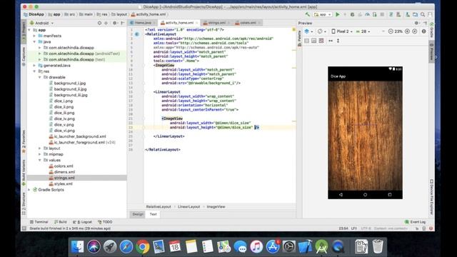The height and width of the screenshot is (257, 457).
Task: Collapse the drawable folder
Action: pos(40,77)
